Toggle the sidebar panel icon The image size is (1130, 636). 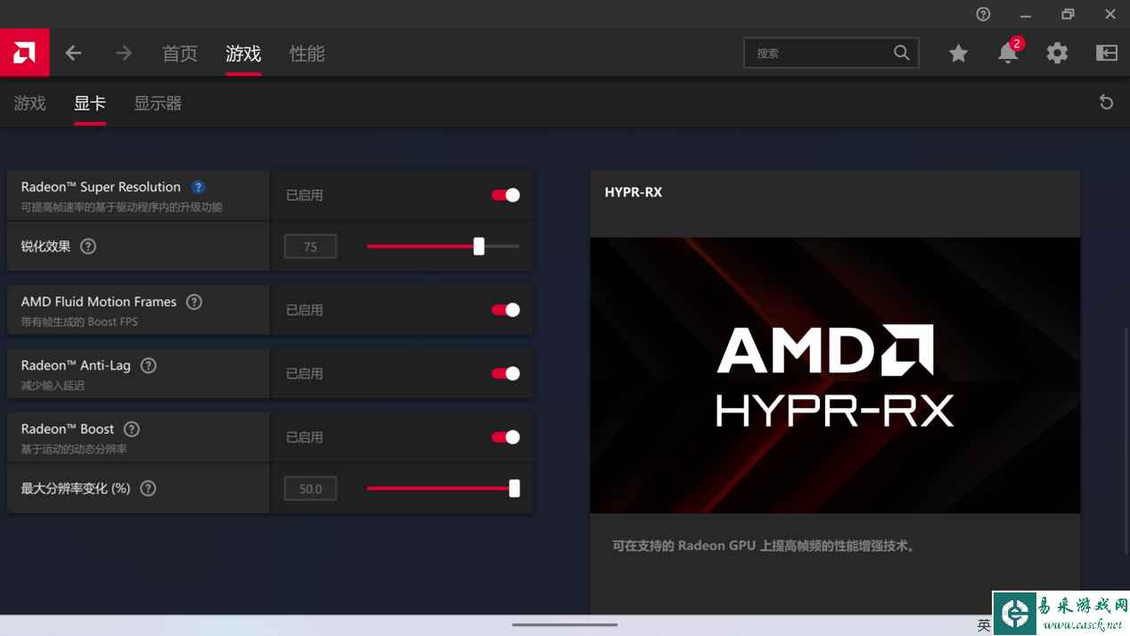tap(1107, 53)
